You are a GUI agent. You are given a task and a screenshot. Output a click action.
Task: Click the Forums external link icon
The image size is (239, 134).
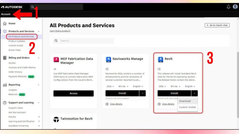[x=39, y=117]
